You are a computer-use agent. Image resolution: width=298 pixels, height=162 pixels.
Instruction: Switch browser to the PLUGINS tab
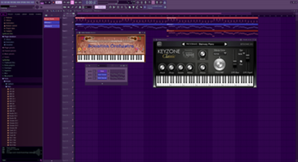click(17, 14)
